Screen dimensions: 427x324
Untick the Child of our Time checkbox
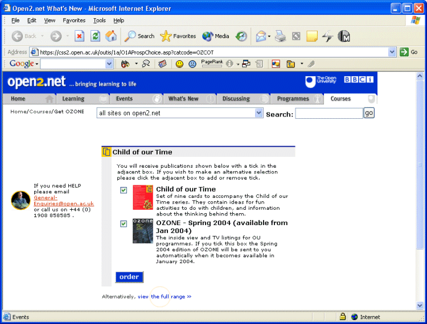(124, 190)
